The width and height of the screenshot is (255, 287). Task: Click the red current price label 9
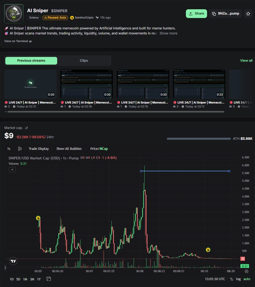coord(243,259)
